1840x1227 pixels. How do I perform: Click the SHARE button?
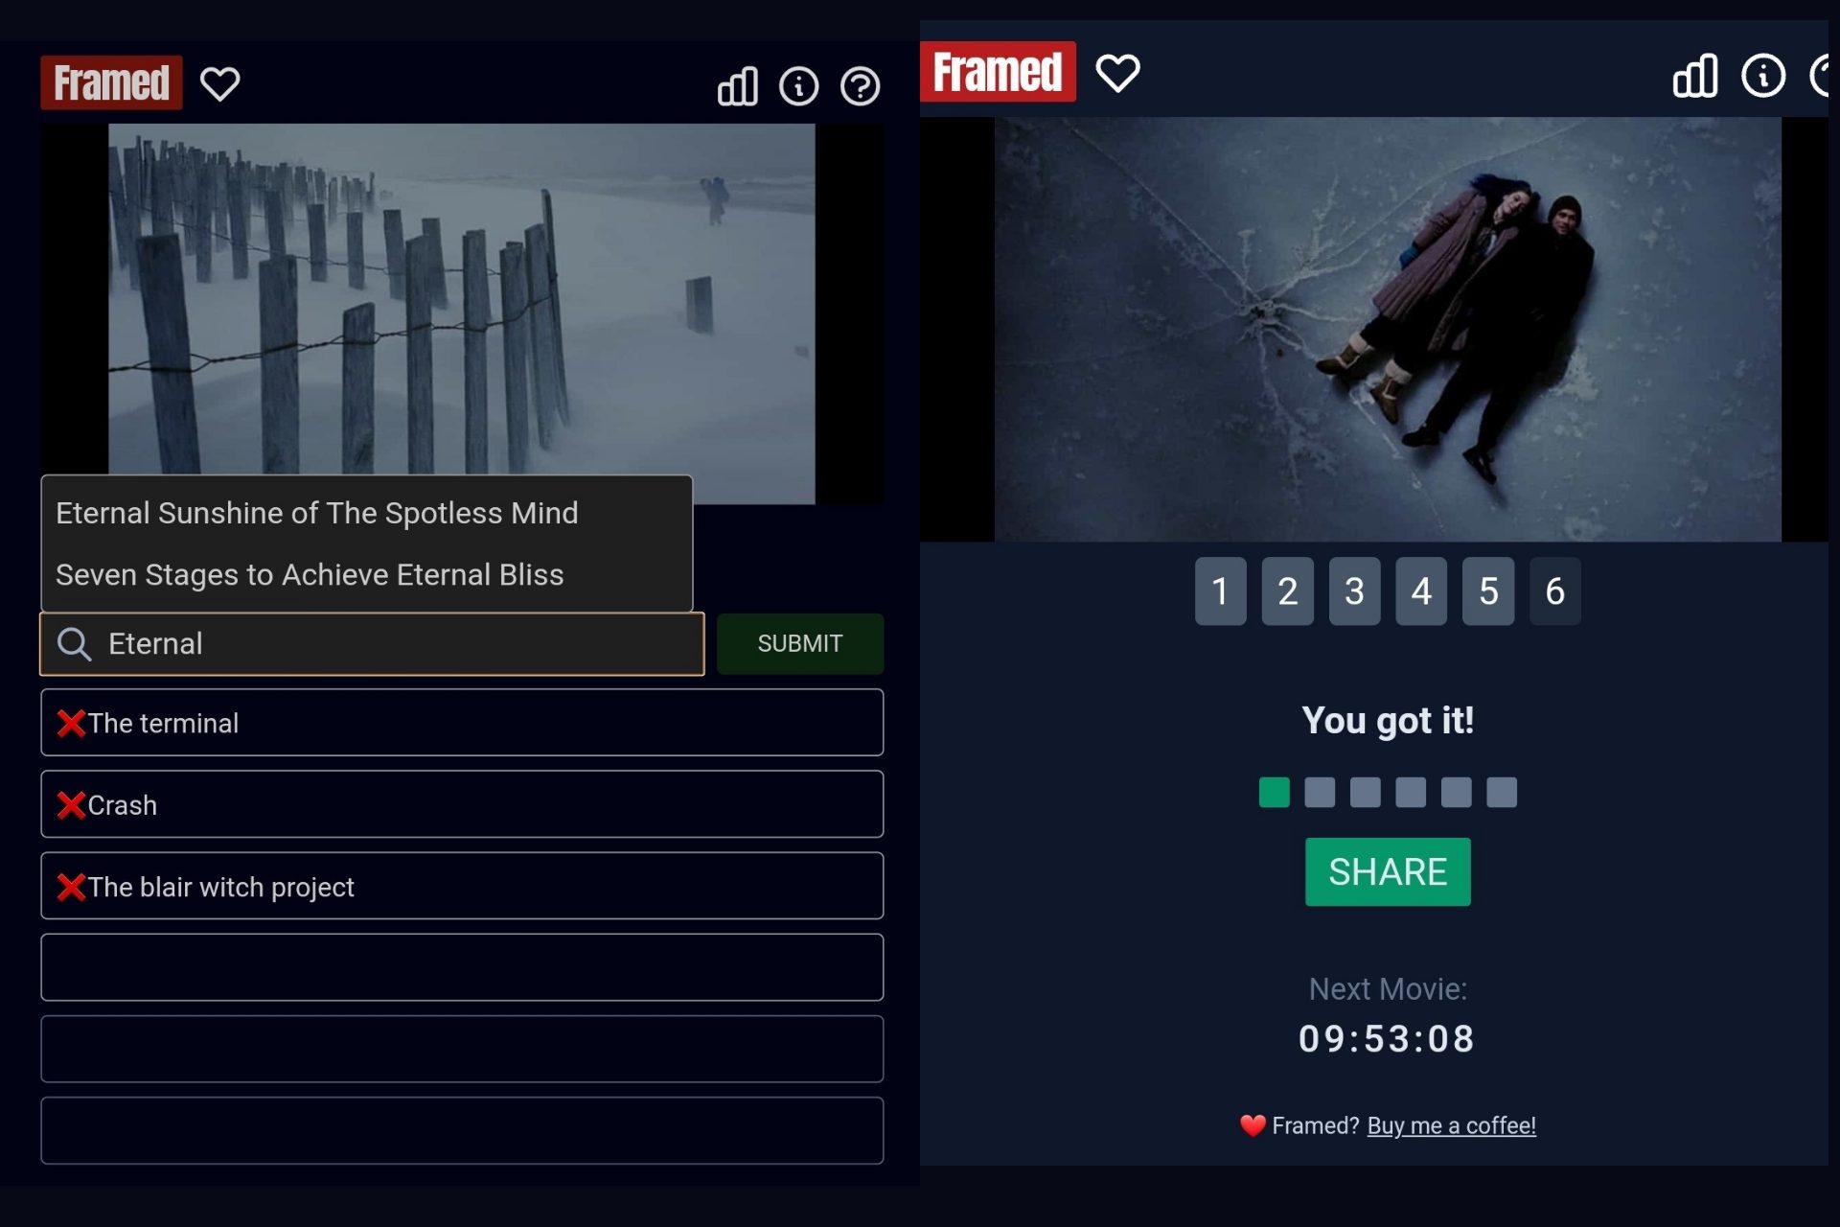coord(1388,872)
